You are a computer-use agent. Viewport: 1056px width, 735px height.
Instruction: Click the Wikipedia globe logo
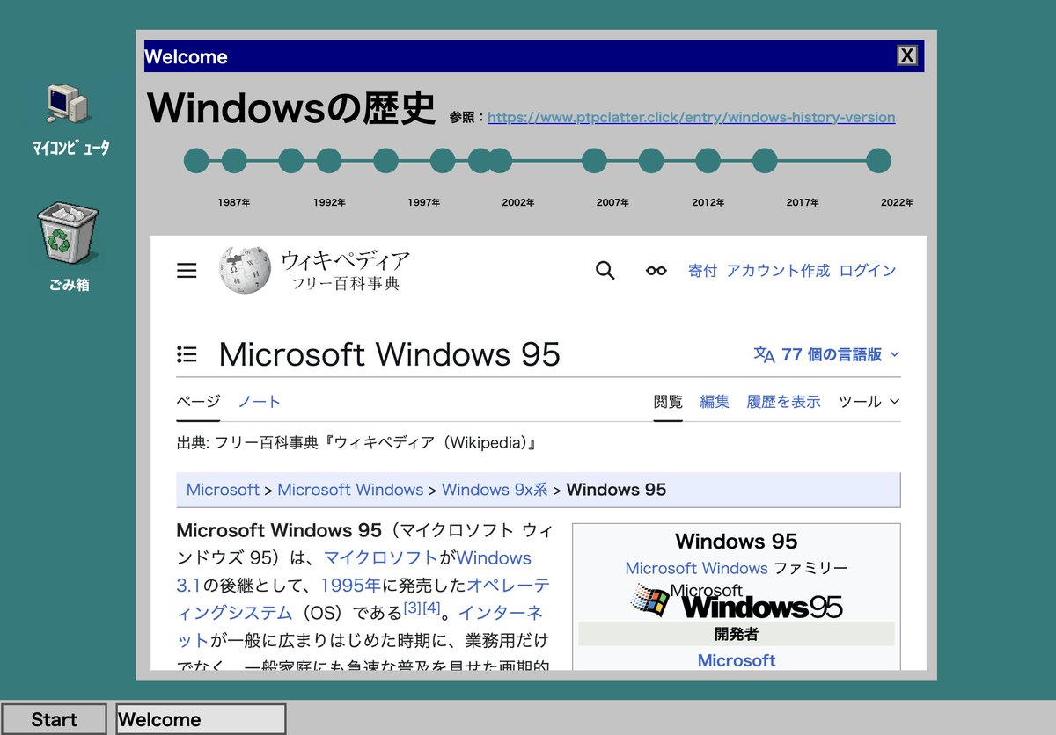pos(244,270)
